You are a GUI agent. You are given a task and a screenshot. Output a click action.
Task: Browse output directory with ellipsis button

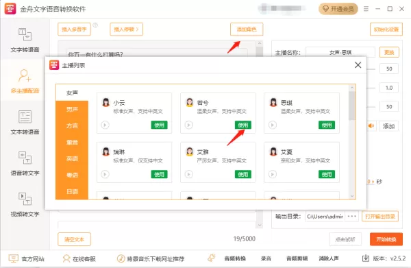(352, 217)
